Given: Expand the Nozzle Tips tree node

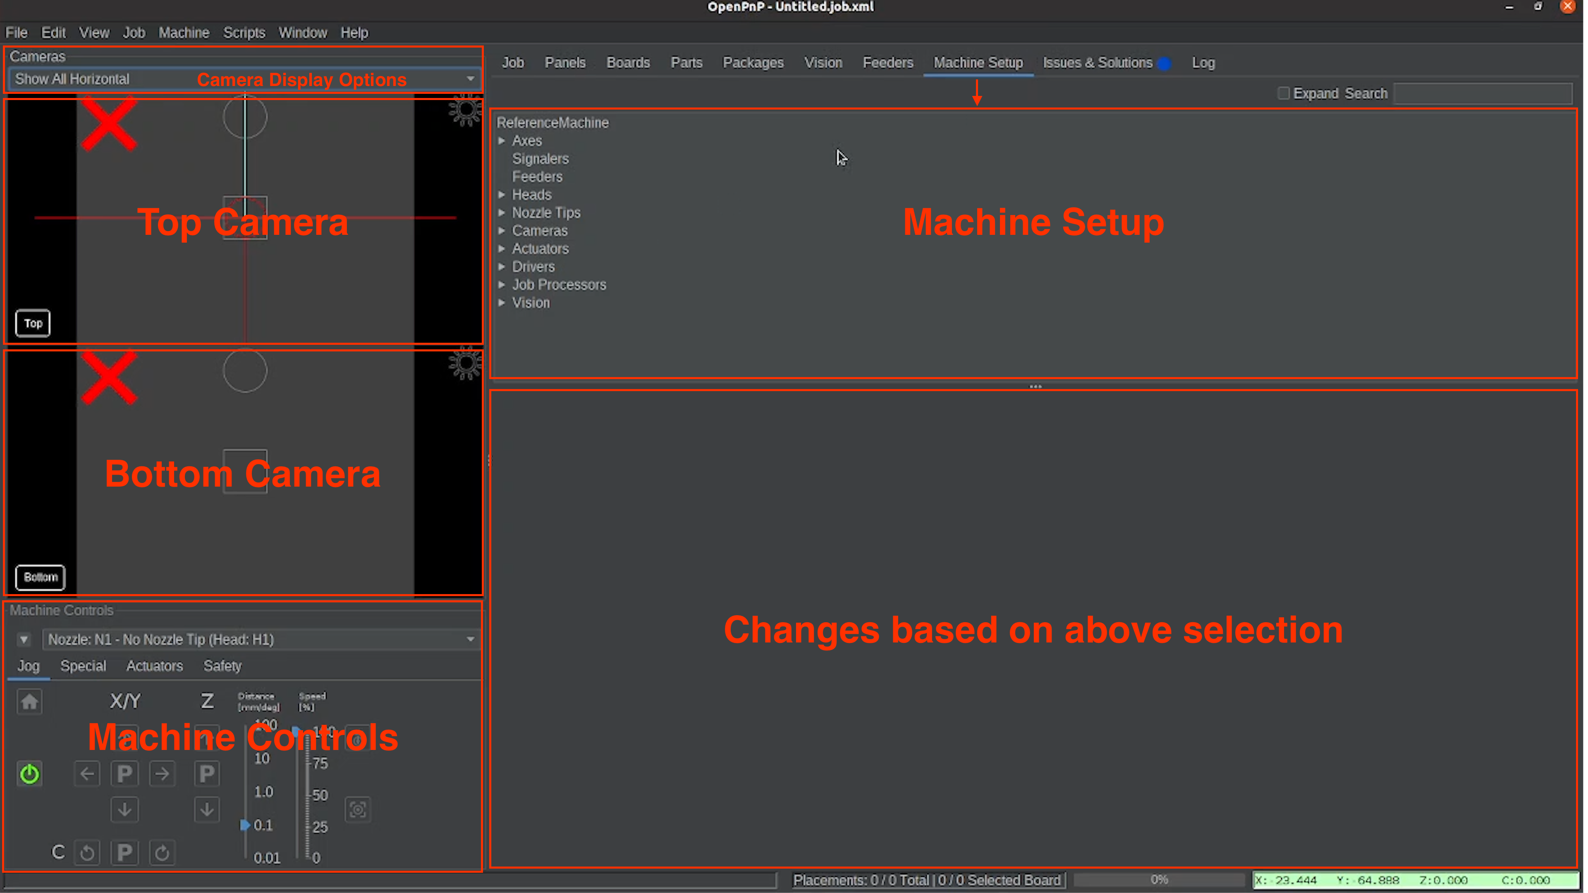Looking at the screenshot, I should click(502, 213).
